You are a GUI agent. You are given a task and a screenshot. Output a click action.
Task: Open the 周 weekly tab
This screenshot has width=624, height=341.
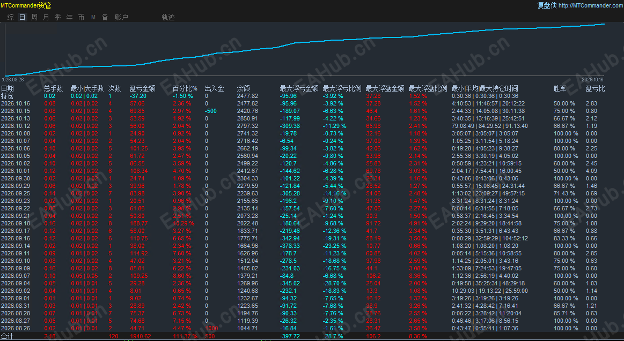coord(34,18)
